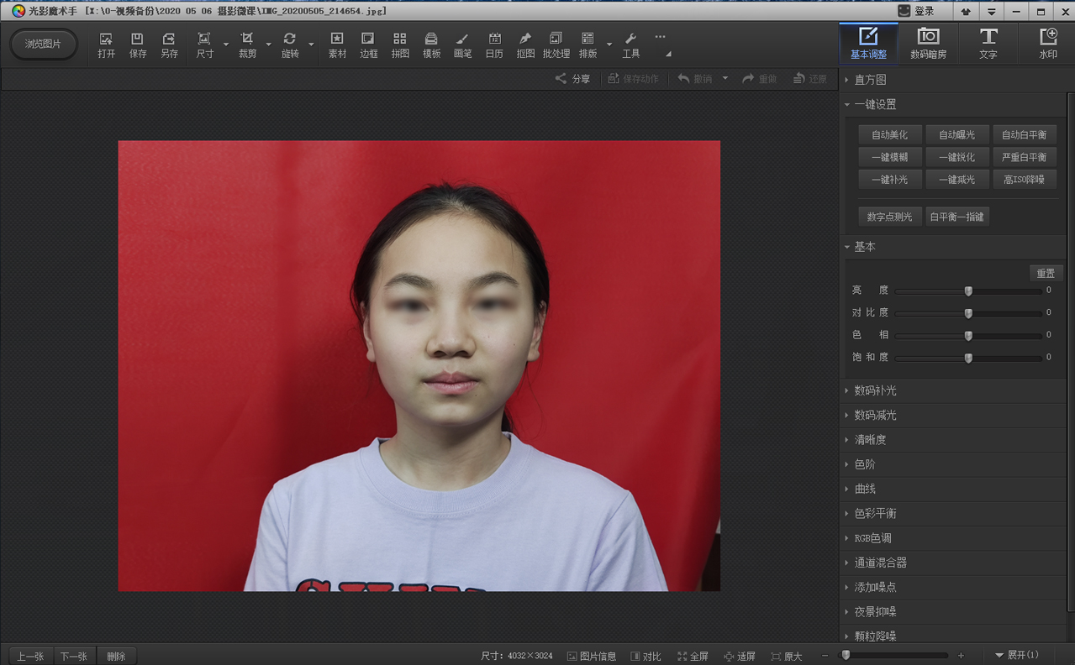
Task: Choose 另存 to save as a new file
Action: (x=170, y=45)
